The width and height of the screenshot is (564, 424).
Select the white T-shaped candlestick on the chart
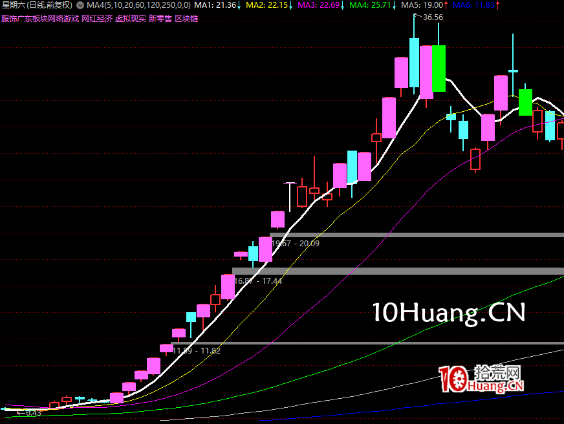(x=290, y=197)
